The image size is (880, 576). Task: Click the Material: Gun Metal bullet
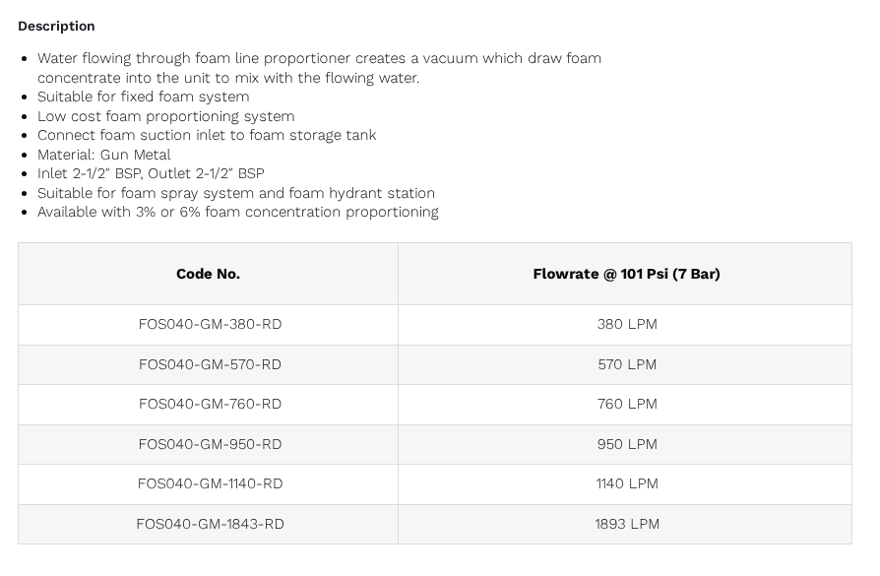coord(103,155)
